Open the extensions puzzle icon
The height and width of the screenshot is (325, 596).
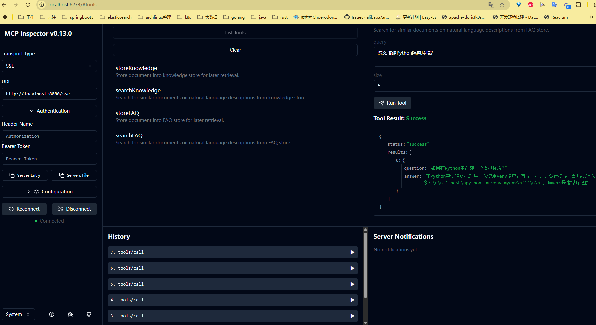click(579, 5)
